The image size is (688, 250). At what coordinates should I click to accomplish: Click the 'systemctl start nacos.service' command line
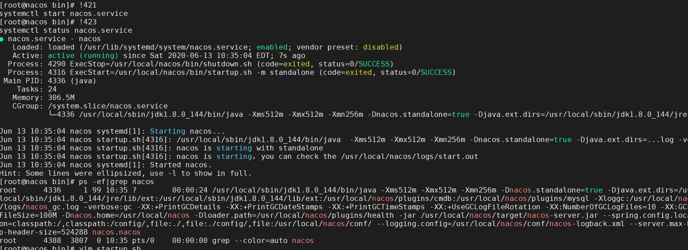pos(64,14)
